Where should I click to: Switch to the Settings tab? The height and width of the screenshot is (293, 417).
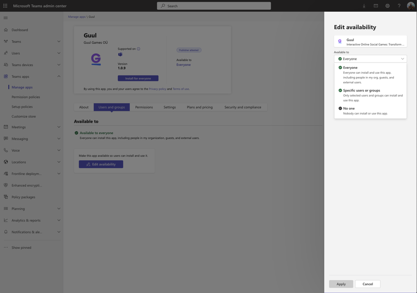(170, 107)
